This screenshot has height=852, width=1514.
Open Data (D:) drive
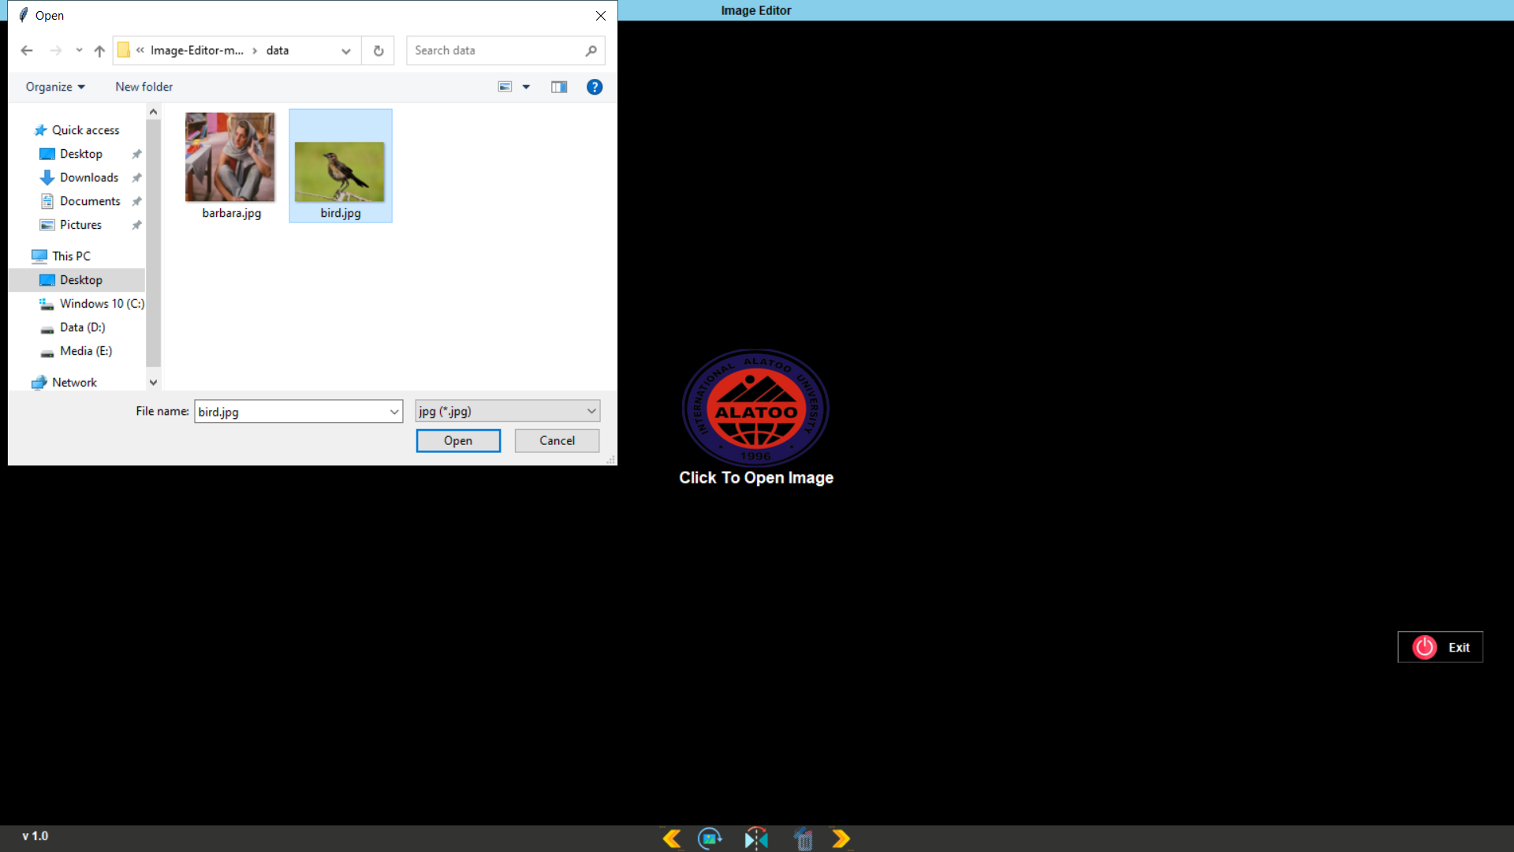pyautogui.click(x=82, y=327)
